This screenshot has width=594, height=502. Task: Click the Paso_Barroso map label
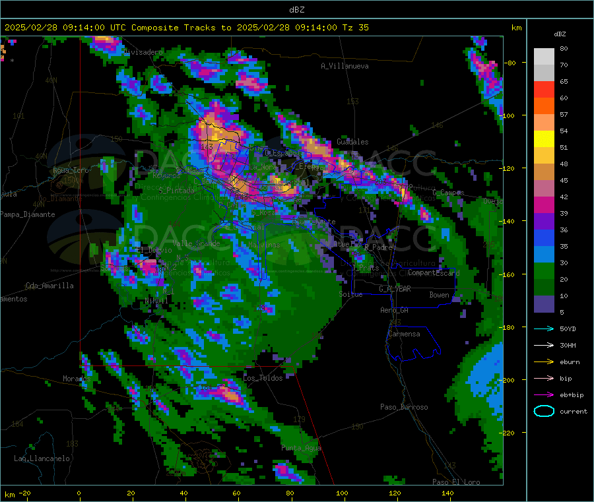pyautogui.click(x=404, y=408)
